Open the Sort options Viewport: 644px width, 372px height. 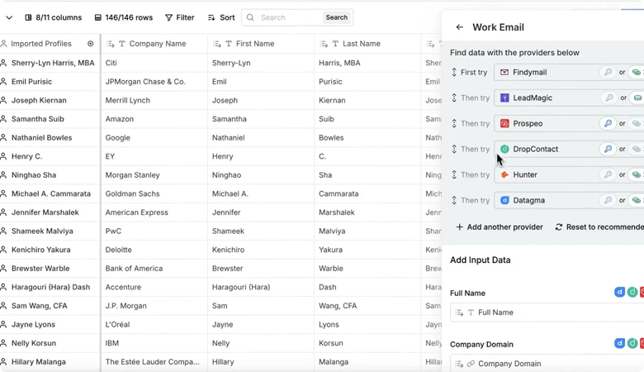[x=221, y=17]
